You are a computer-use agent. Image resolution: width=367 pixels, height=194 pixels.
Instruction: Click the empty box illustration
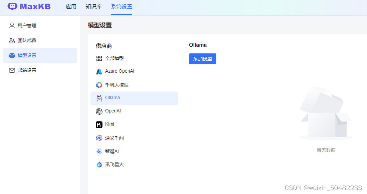tap(326, 113)
